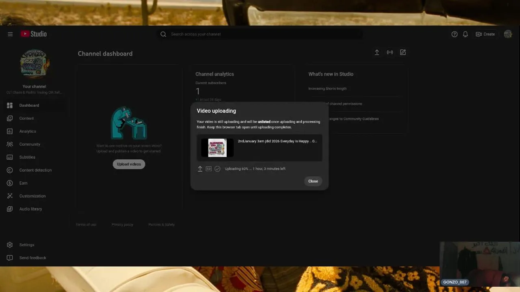Open the account avatar menu
Viewport: 520px width, 292px height.
508,34
